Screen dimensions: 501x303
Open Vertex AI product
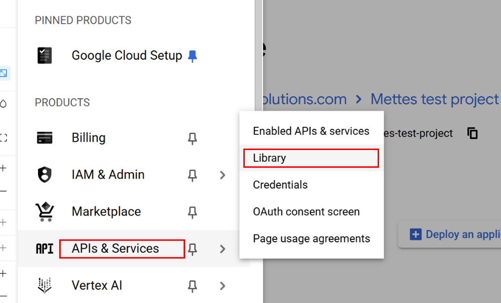[97, 285]
